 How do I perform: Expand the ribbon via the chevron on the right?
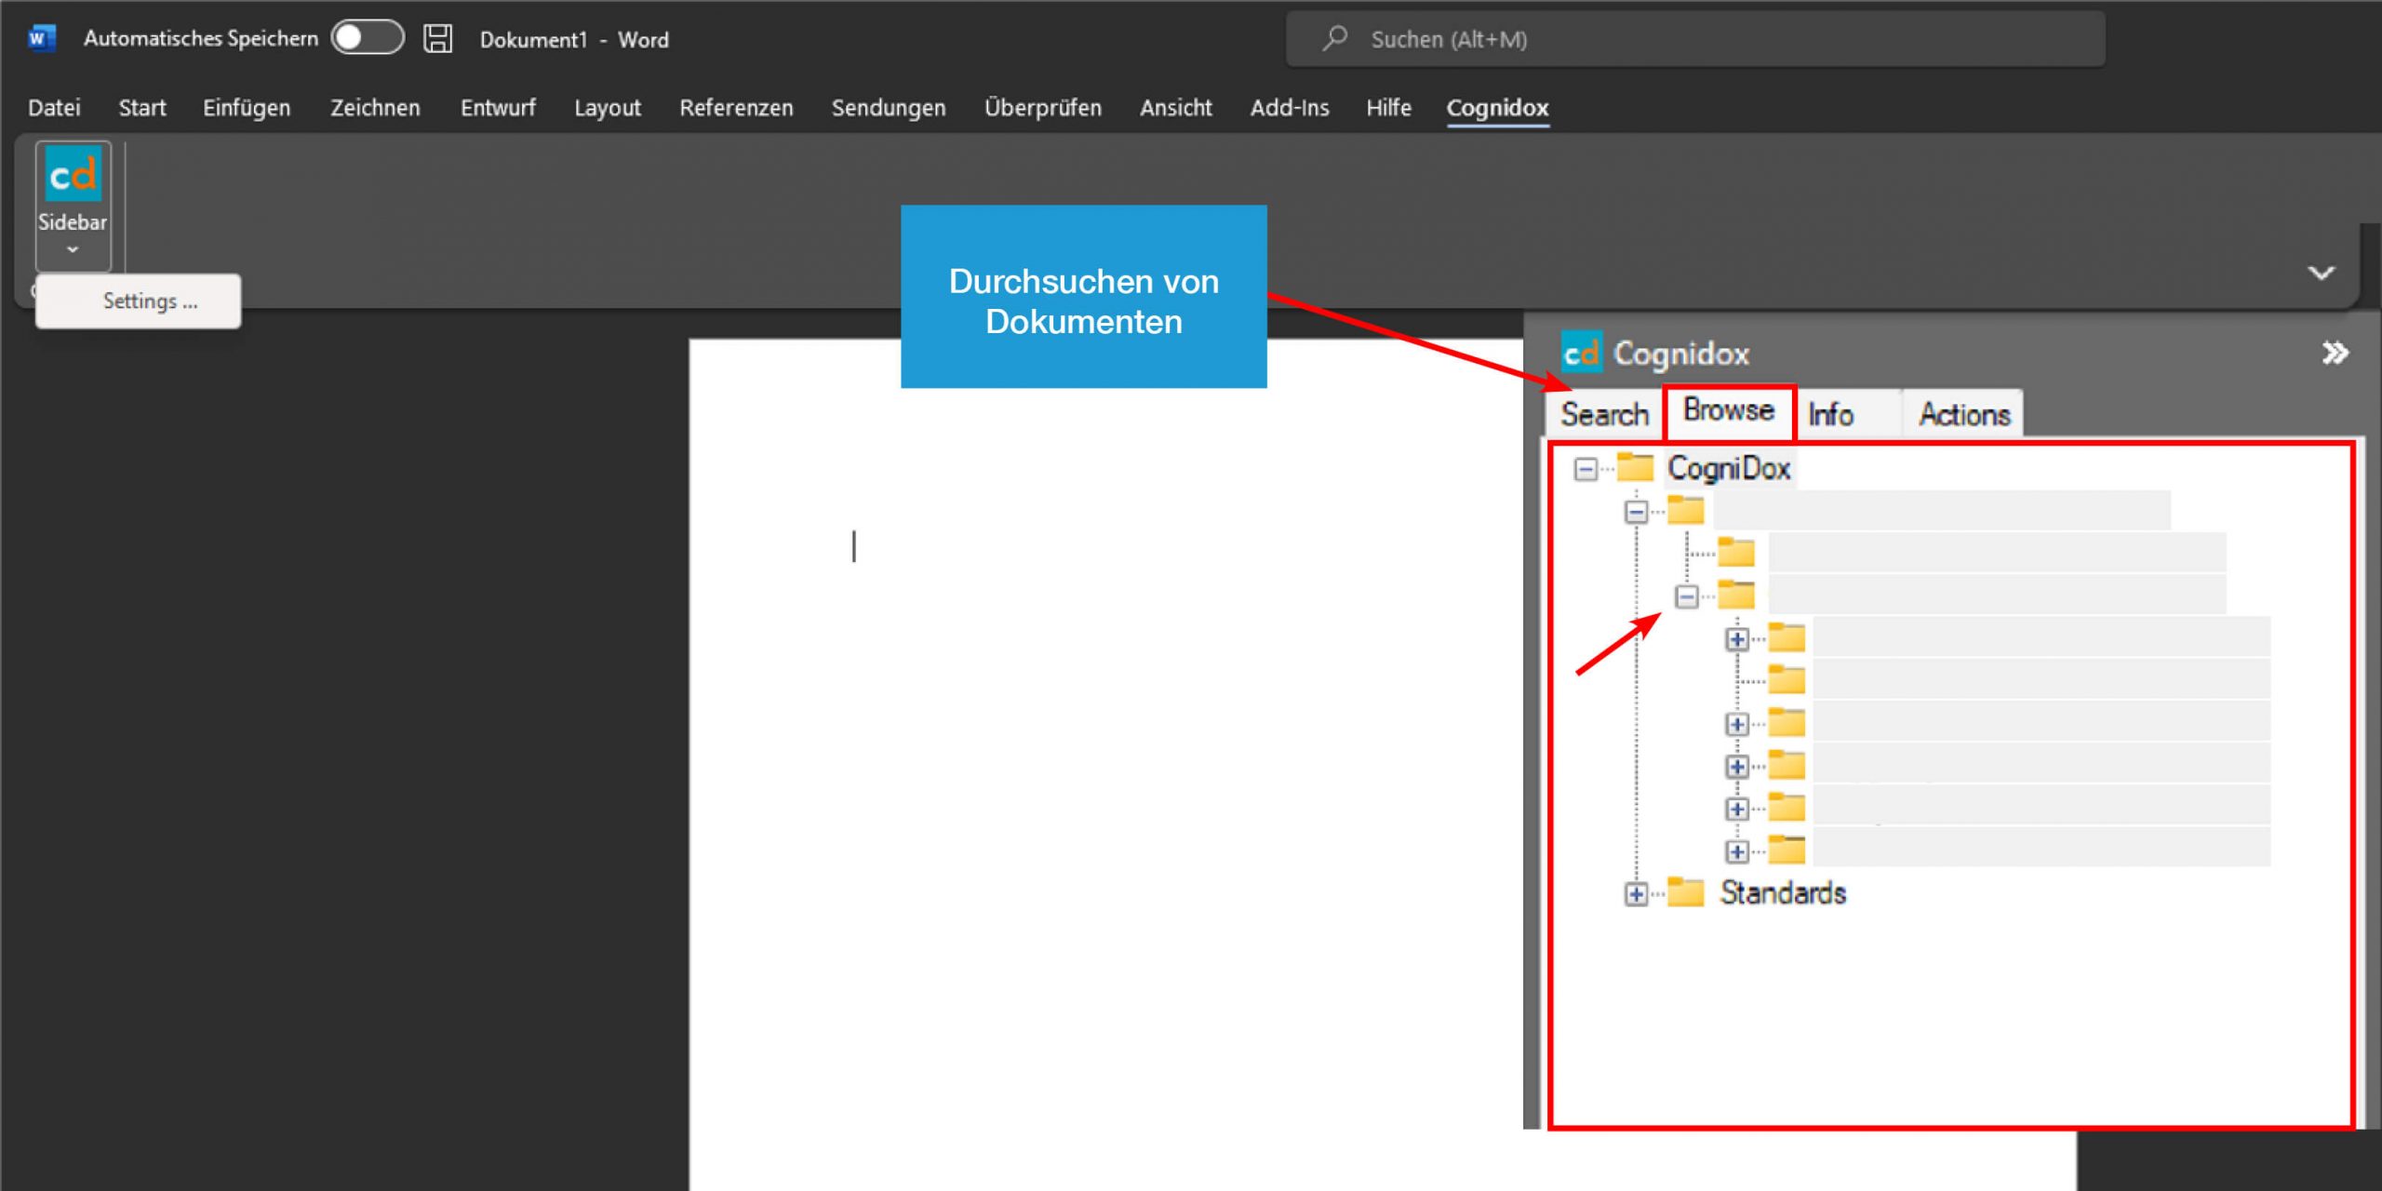tap(2321, 273)
